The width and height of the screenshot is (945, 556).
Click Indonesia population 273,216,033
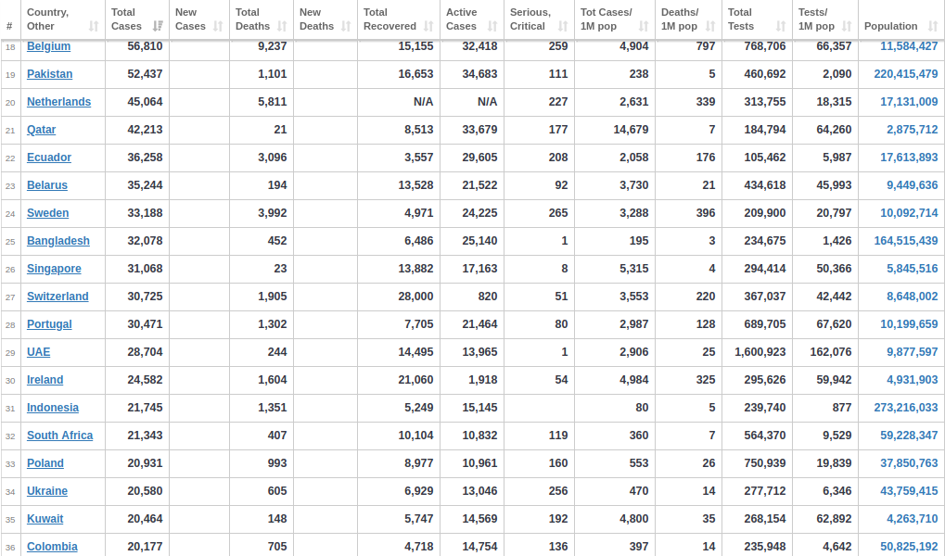coord(906,407)
